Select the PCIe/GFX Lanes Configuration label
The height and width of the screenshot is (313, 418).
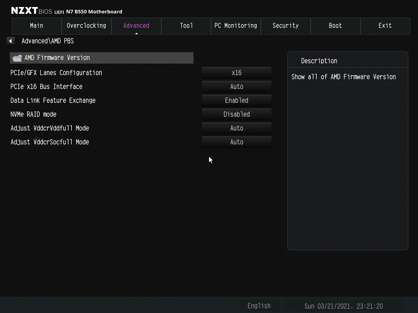pos(56,73)
